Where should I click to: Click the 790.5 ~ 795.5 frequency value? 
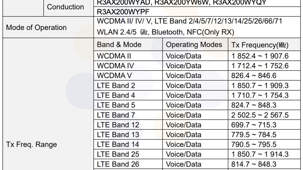coord(254,145)
